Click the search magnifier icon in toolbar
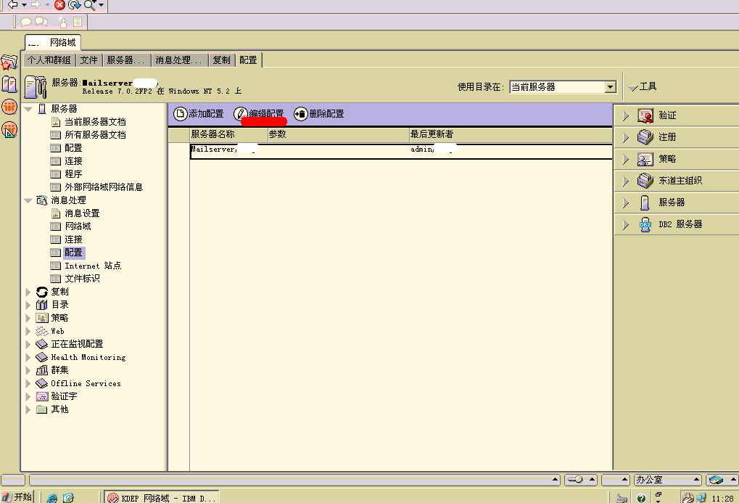739x503 pixels. click(x=89, y=5)
